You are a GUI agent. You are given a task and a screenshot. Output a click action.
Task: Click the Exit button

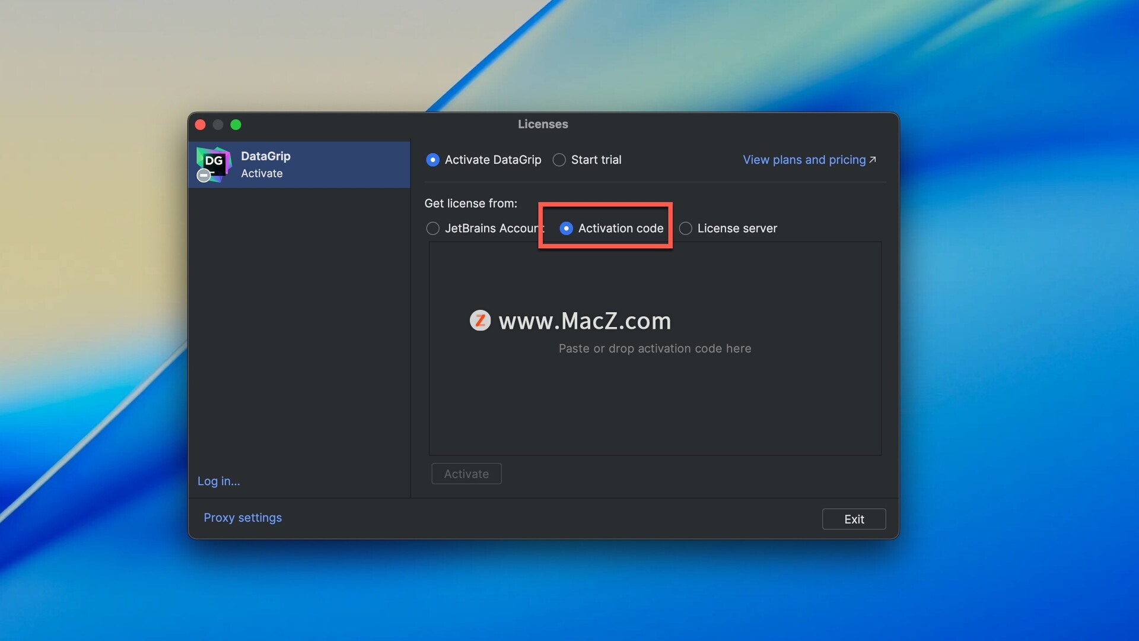(x=854, y=519)
